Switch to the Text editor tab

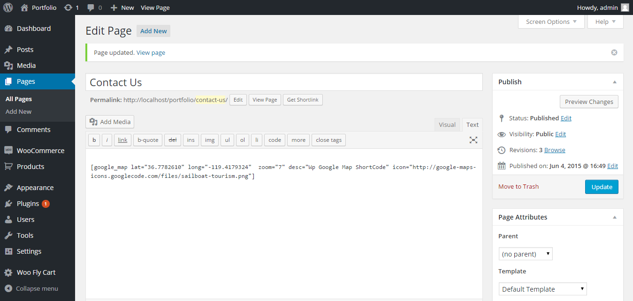point(473,125)
